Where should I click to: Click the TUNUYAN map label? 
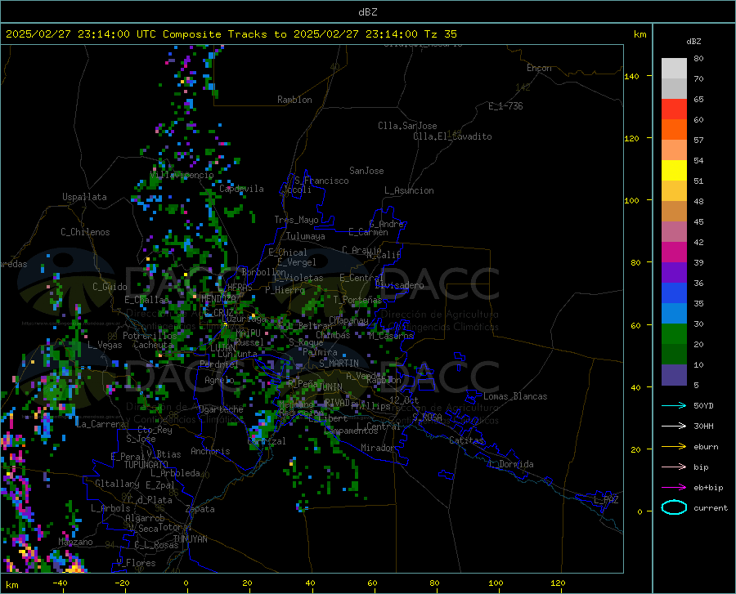(x=190, y=539)
